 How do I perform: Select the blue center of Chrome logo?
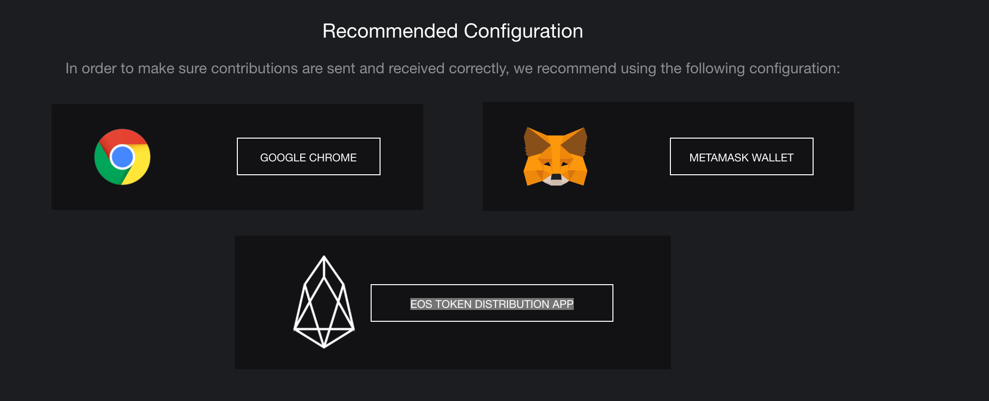tap(122, 157)
